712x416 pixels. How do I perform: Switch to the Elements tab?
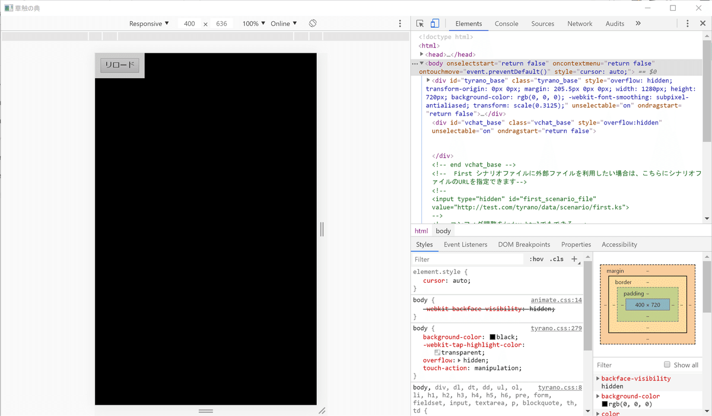(469, 24)
